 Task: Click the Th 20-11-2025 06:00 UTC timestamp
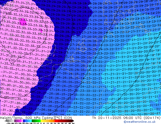click(126, 118)
